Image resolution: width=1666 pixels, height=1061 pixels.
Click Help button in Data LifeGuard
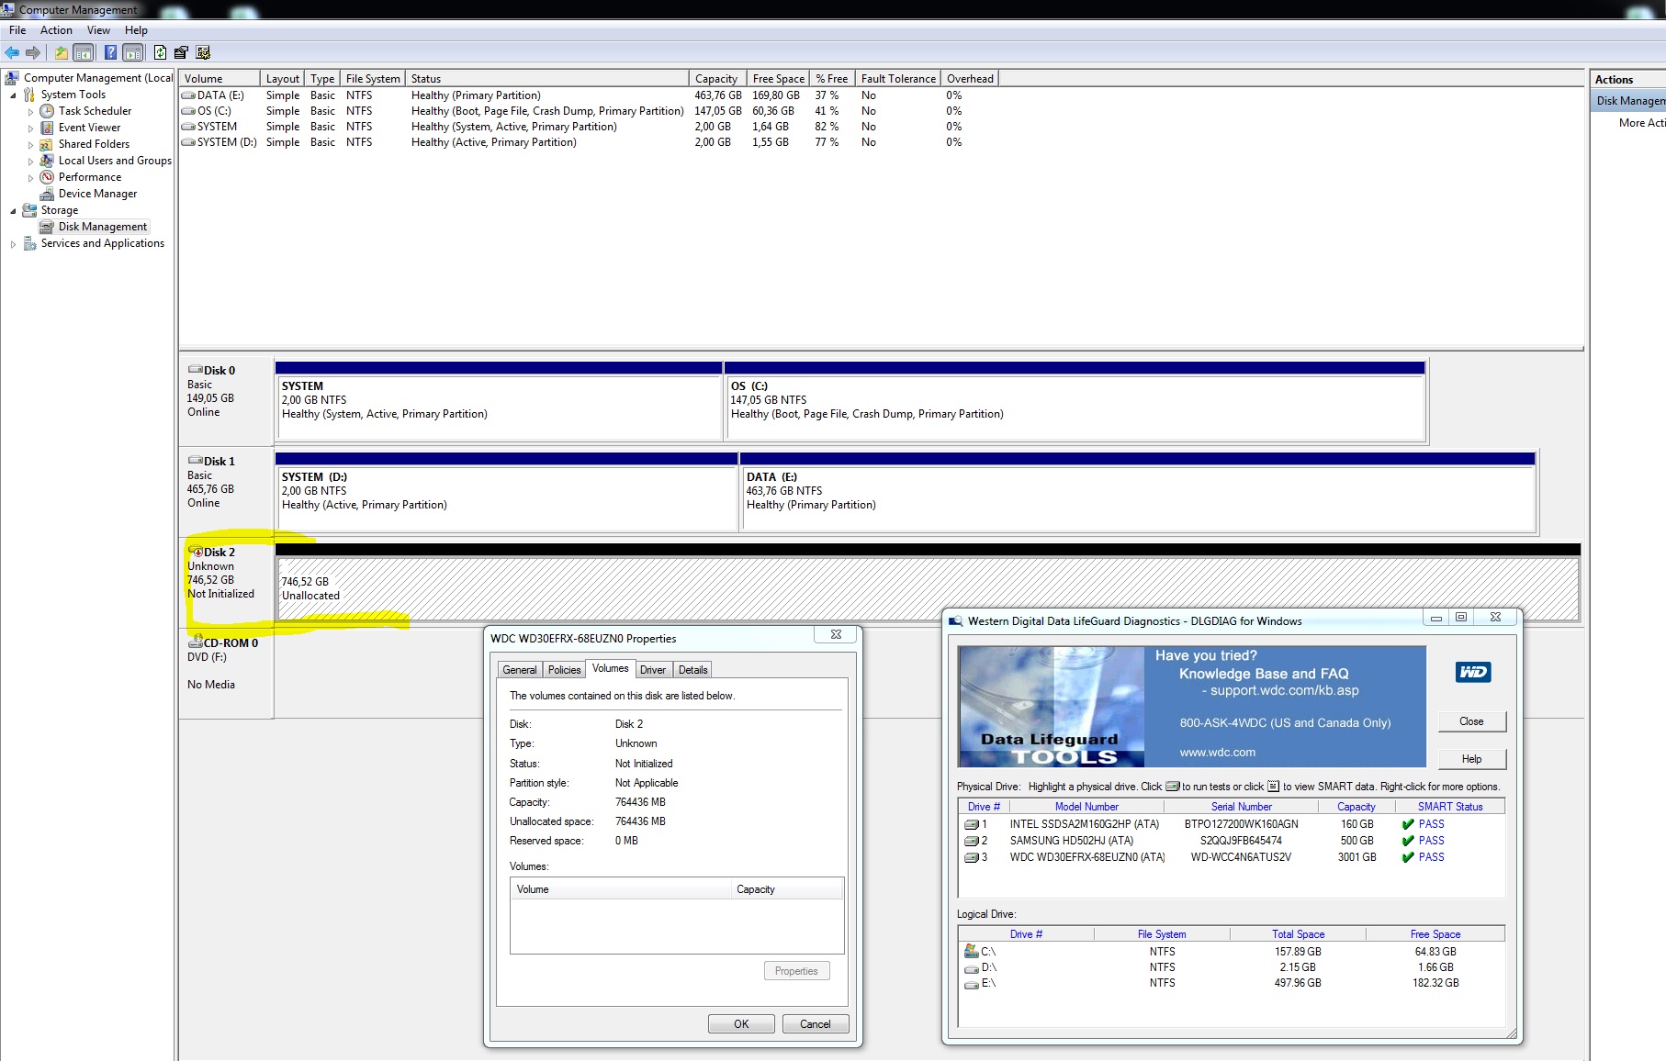click(x=1471, y=759)
